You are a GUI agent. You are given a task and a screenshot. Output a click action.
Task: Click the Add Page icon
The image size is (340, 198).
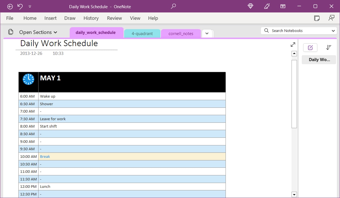pyautogui.click(x=310, y=48)
